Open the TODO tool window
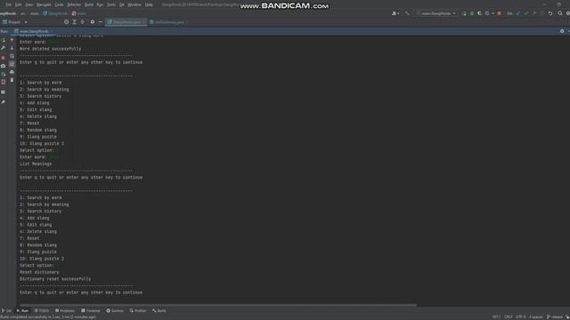 (x=42, y=311)
